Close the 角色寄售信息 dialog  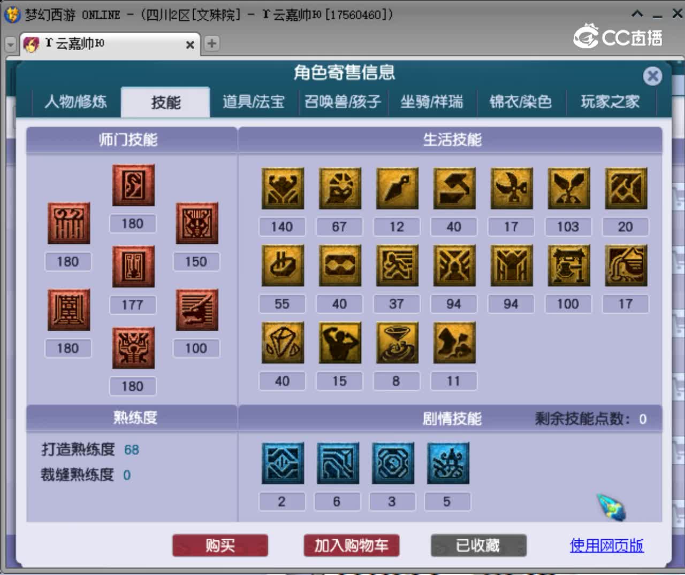(x=652, y=76)
